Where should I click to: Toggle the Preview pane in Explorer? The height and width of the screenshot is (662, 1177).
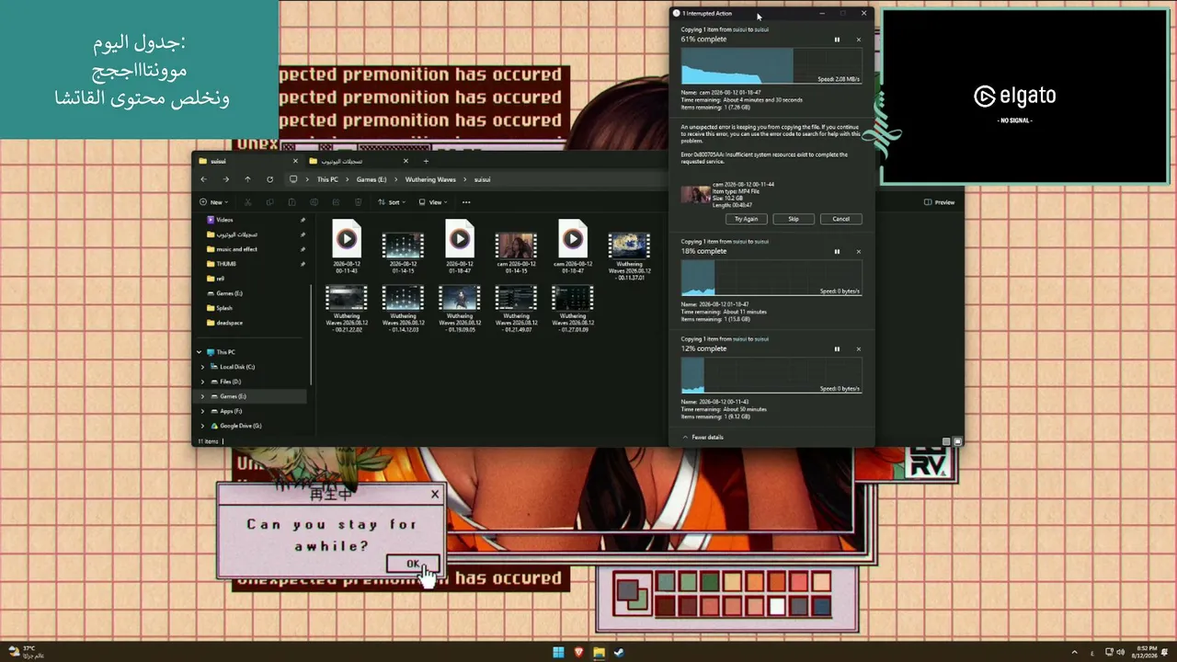[x=940, y=202]
